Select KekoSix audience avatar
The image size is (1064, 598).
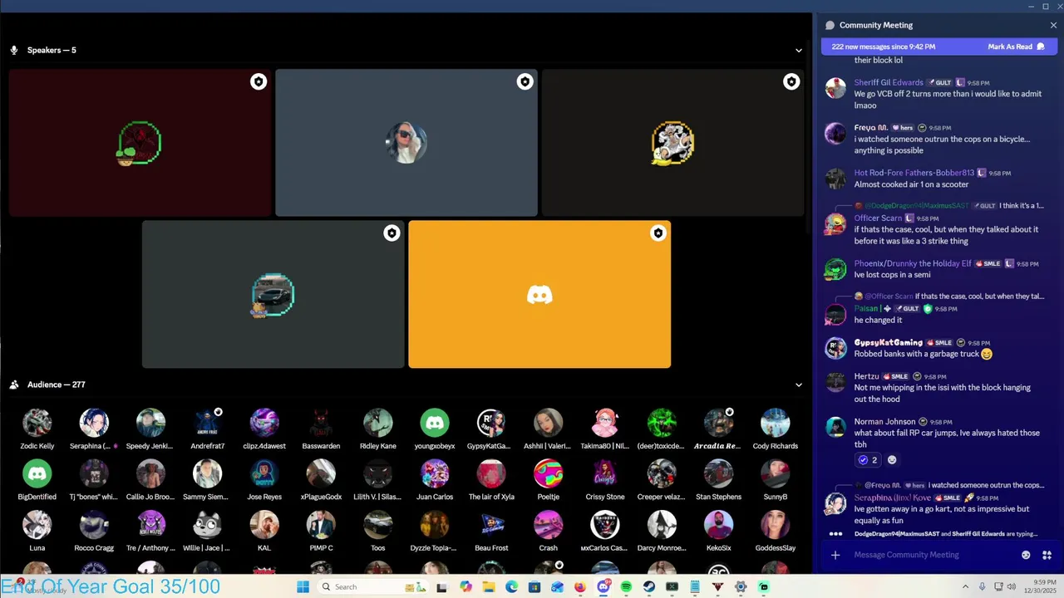718,525
